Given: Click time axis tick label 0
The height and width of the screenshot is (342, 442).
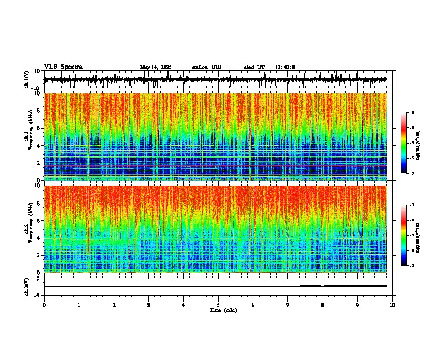Looking at the screenshot, I should pyautogui.click(x=44, y=305).
